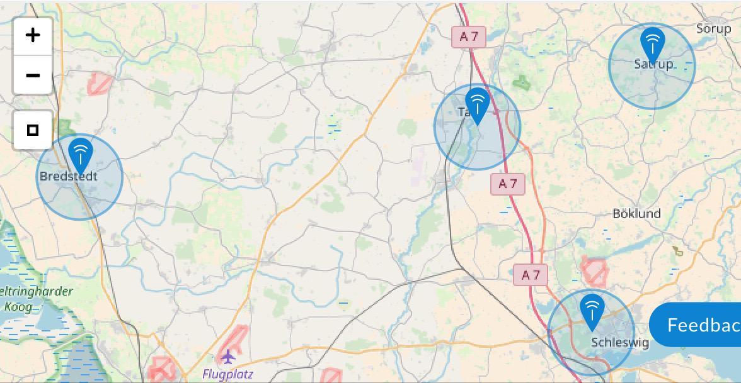Click the Bredstedt town name label

click(69, 176)
